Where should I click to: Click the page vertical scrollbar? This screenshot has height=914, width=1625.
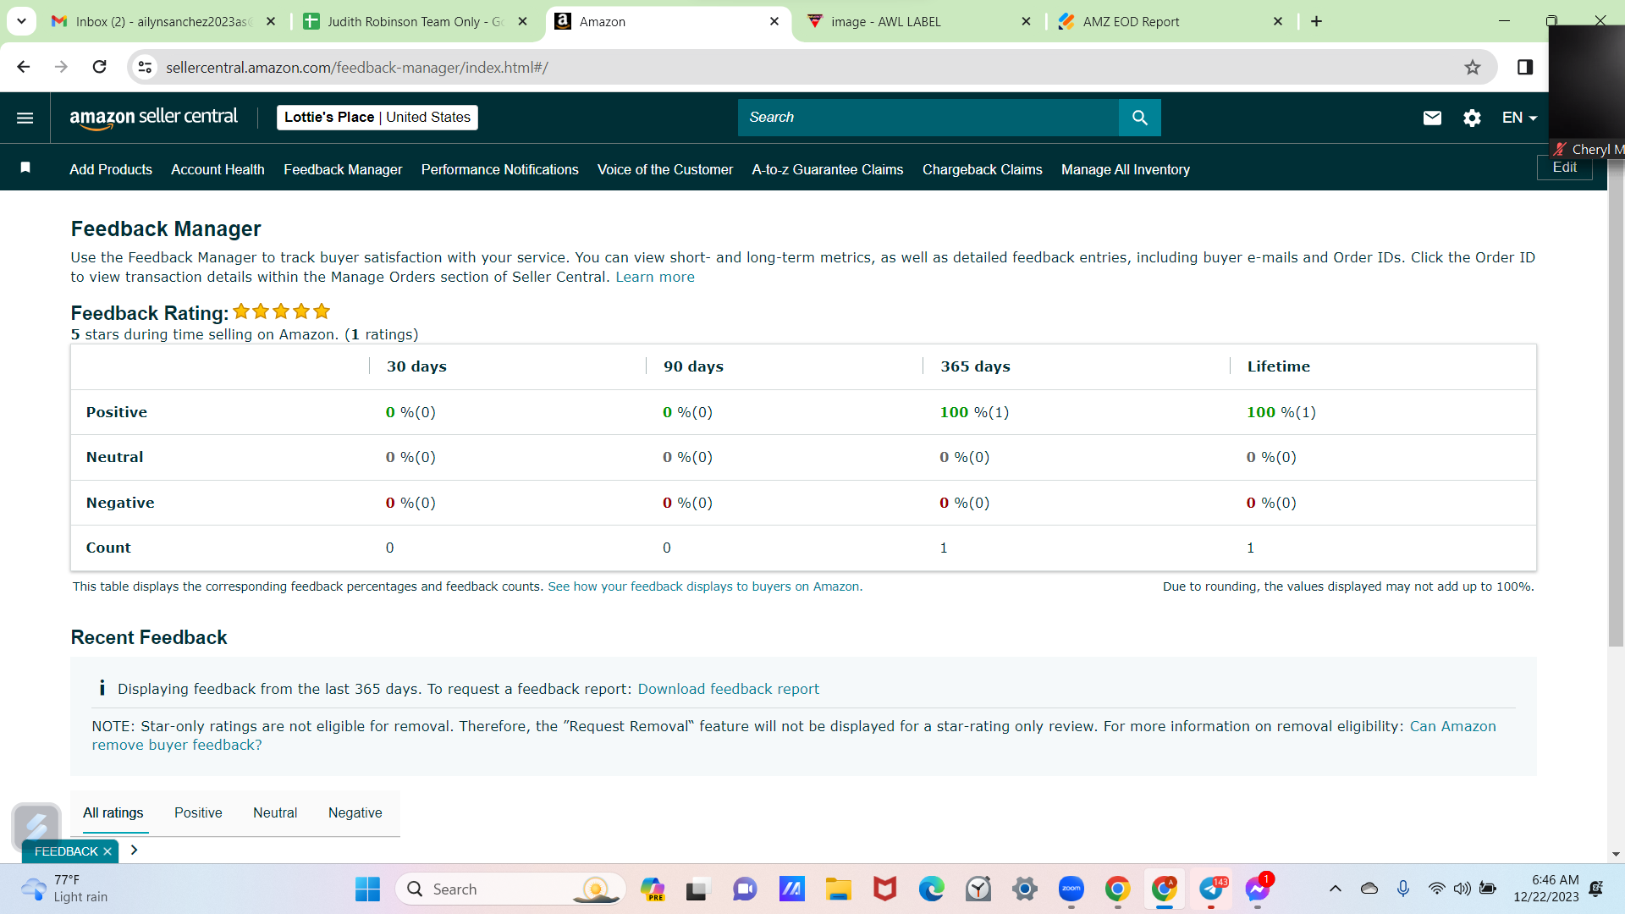tap(1616, 406)
